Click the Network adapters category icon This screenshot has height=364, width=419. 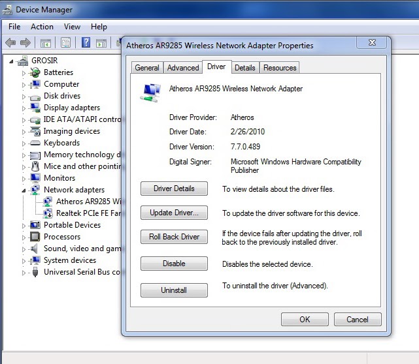pos(35,190)
